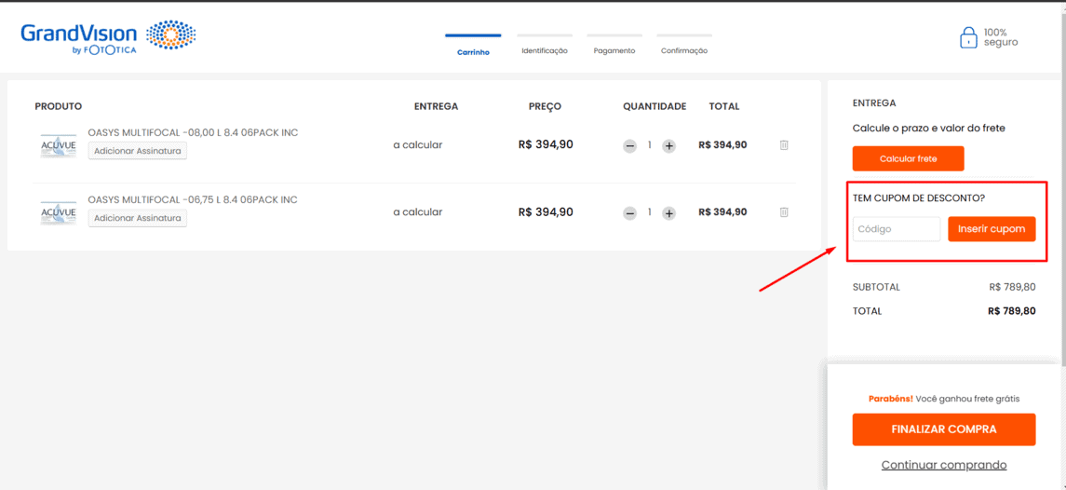Click the PRODUTO column header
Image resolution: width=1066 pixels, height=490 pixels.
pos(59,106)
